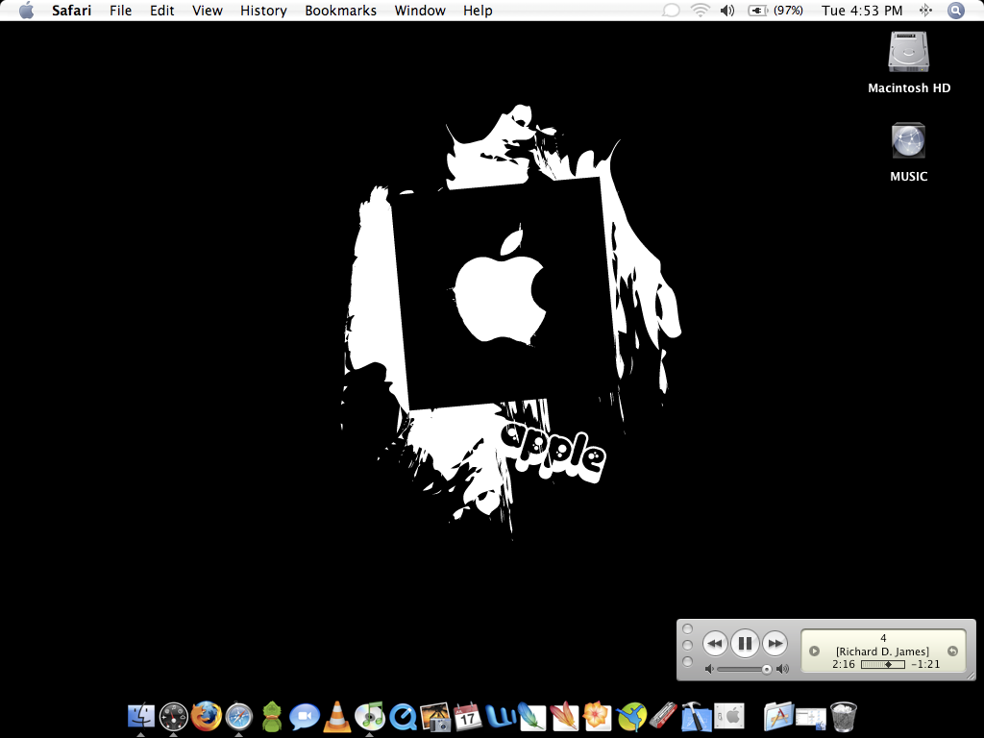
Task: Open the red pocket knife dock icon
Action: pos(663,716)
